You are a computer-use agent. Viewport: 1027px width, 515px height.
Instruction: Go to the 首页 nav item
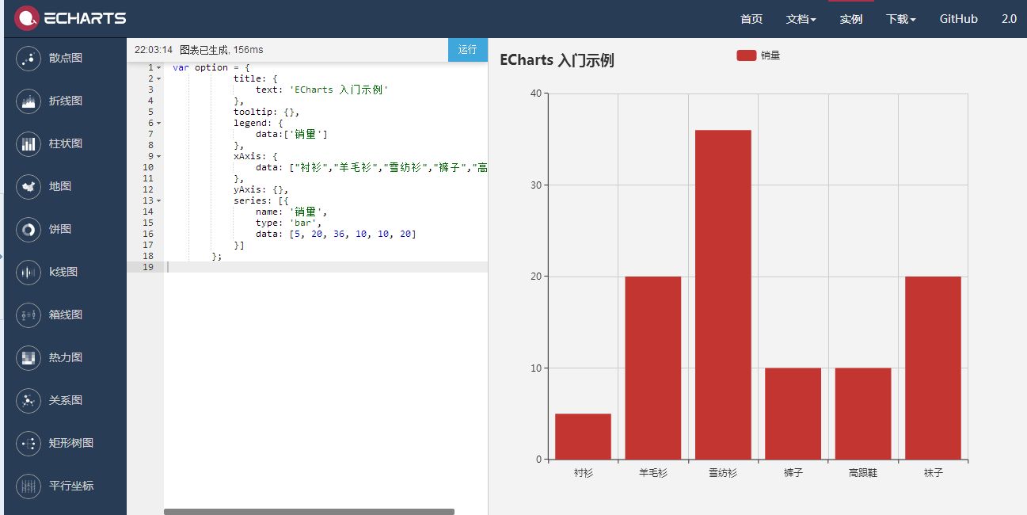point(751,19)
